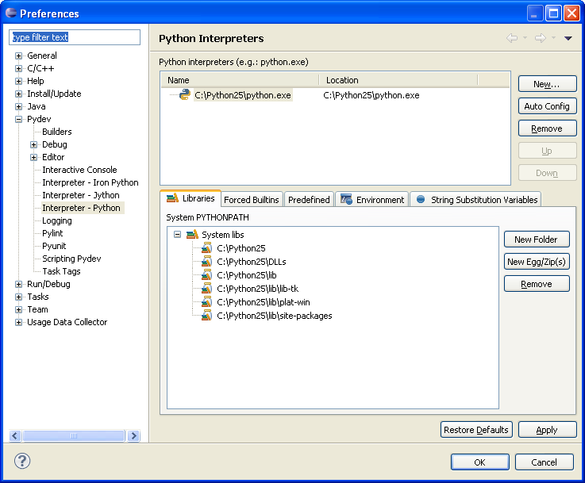Open the preferences page menu triangle
This screenshot has height=483, width=585.
point(568,38)
